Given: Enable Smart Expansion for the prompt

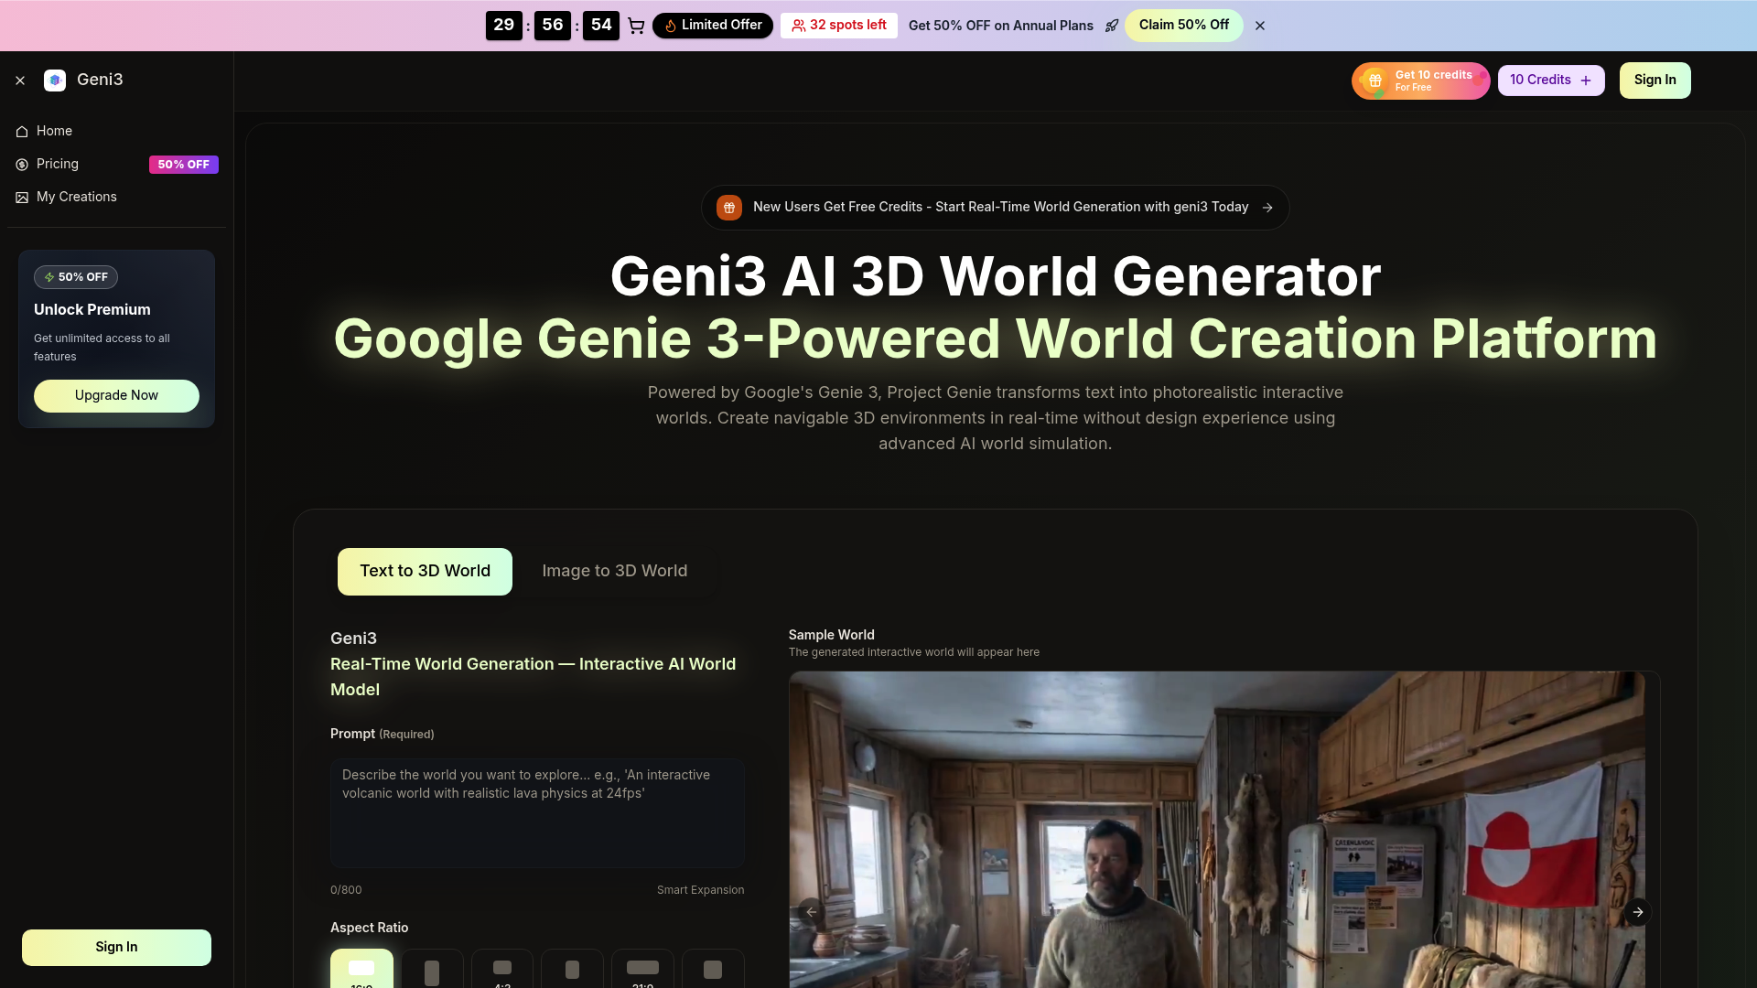Looking at the screenshot, I should [x=700, y=889].
